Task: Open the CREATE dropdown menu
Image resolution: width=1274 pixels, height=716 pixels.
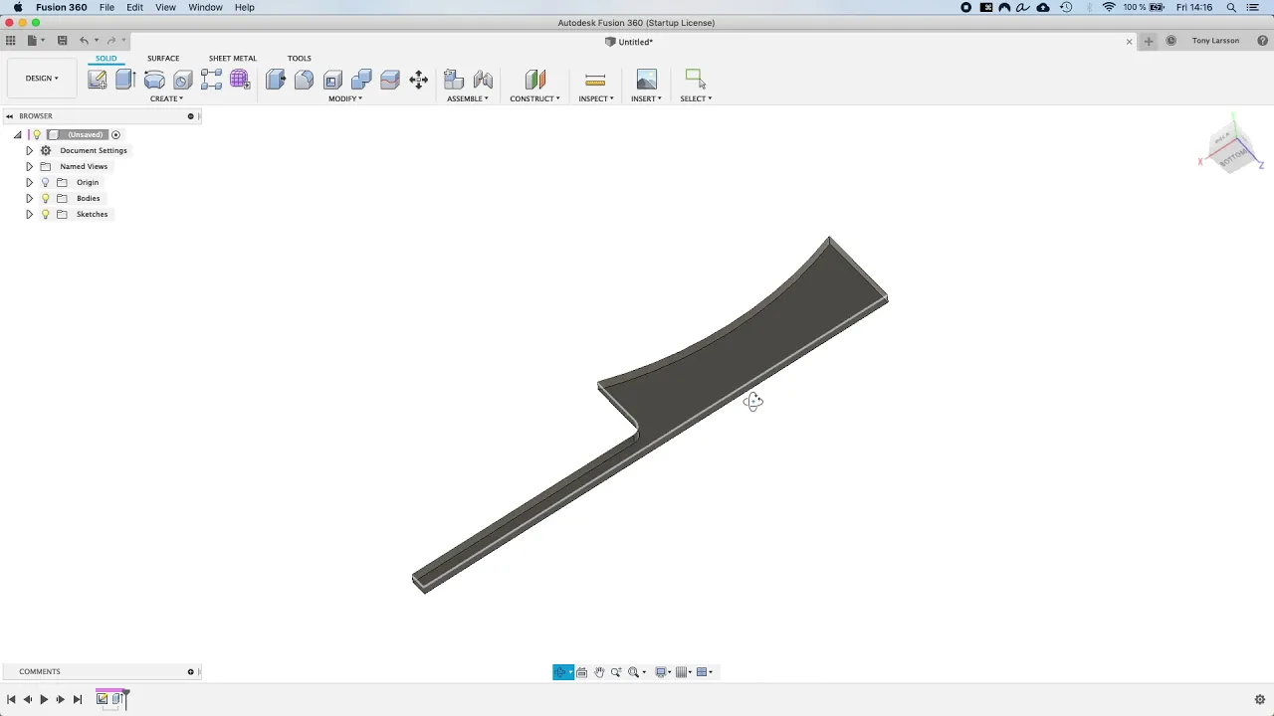Action: [166, 98]
